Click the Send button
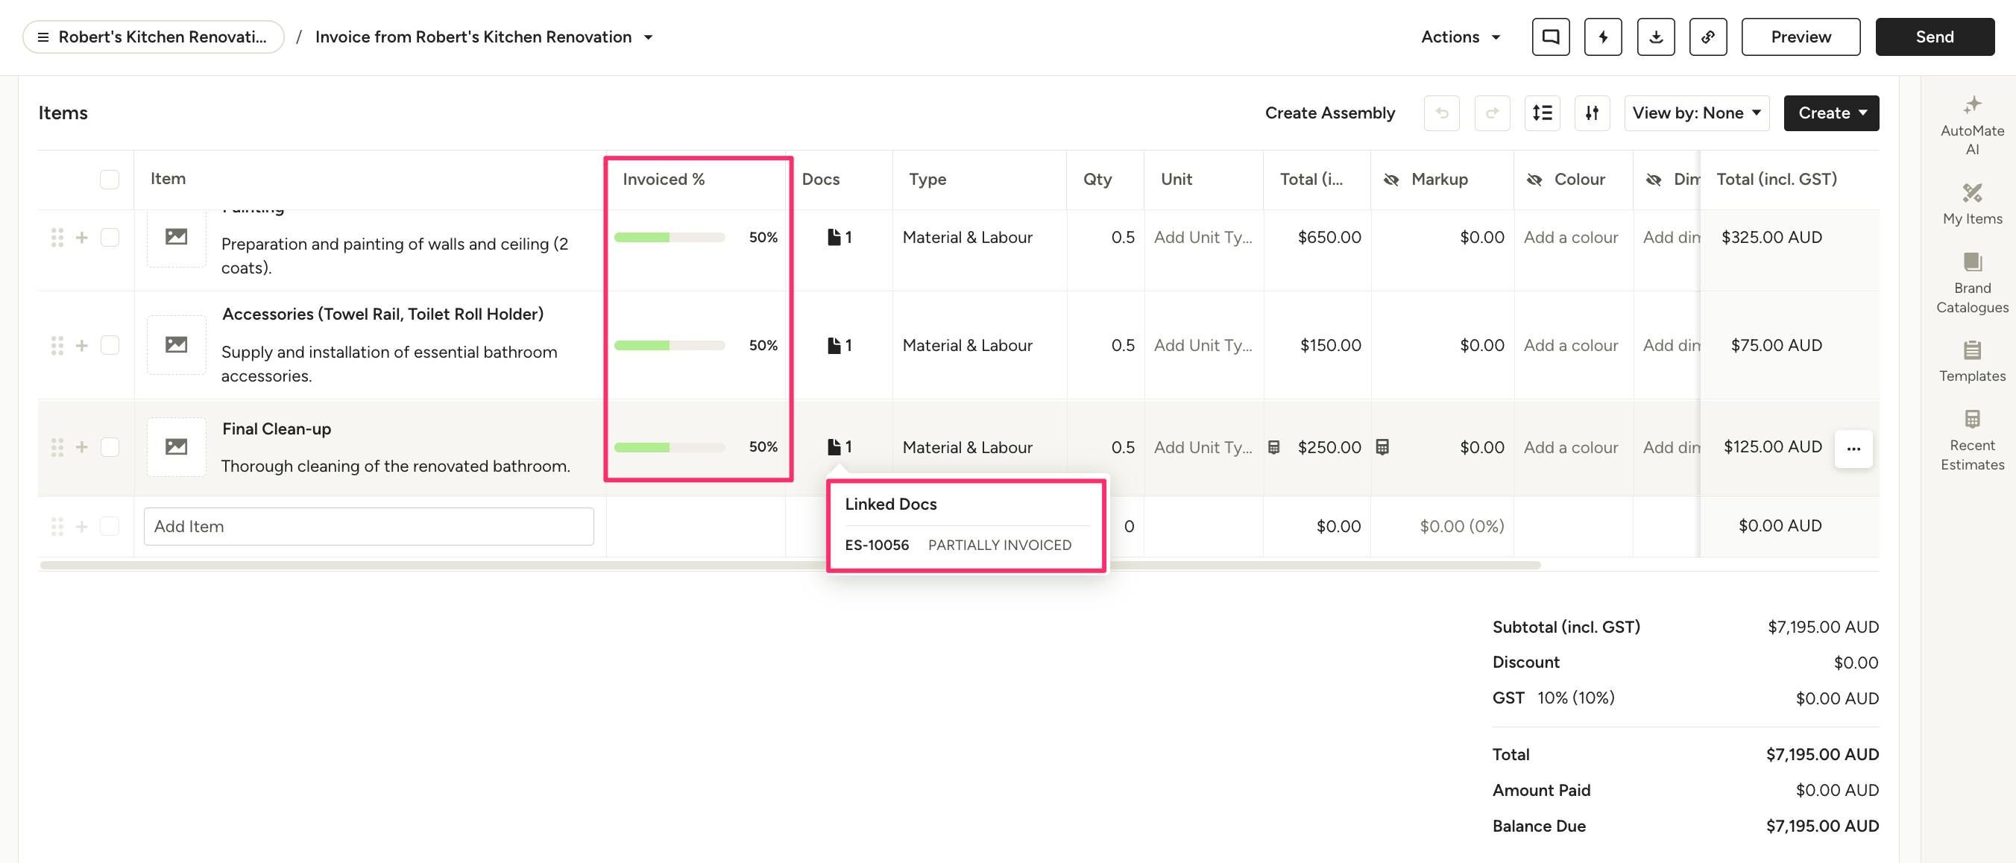 point(1934,37)
